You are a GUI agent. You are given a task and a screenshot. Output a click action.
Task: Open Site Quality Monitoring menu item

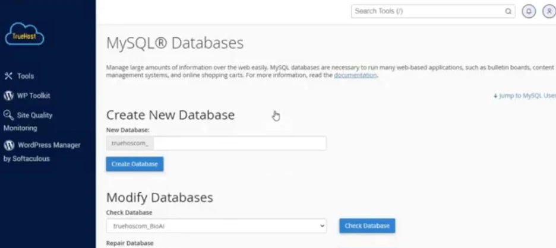tap(28, 122)
